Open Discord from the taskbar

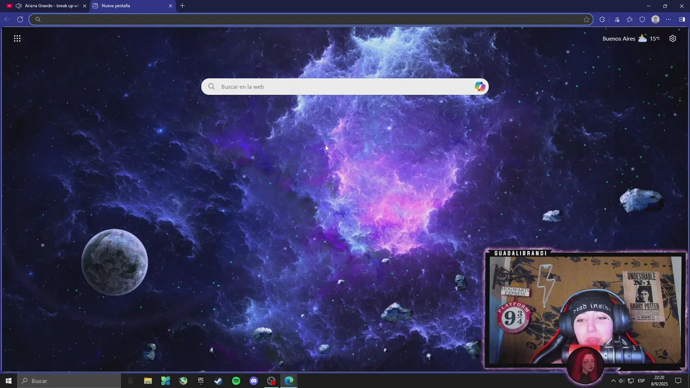tap(254, 381)
